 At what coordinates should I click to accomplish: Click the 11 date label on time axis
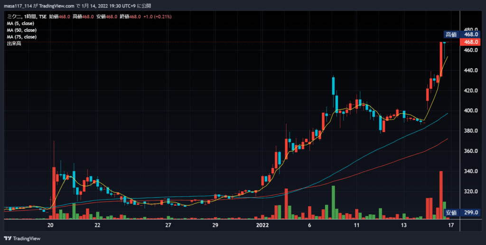pyautogui.click(x=356, y=226)
